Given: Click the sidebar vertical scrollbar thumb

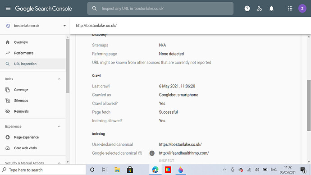Looking at the screenshot, I should pyautogui.click(x=68, y=66).
